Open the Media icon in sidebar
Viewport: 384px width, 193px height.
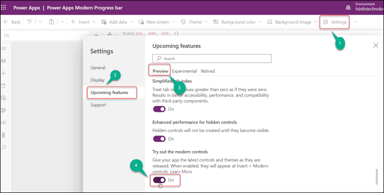[3, 98]
